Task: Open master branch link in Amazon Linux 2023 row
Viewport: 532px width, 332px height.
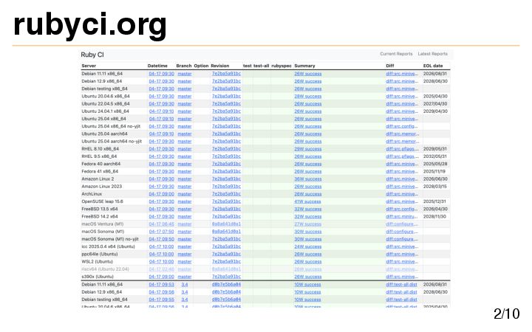Action: point(185,187)
